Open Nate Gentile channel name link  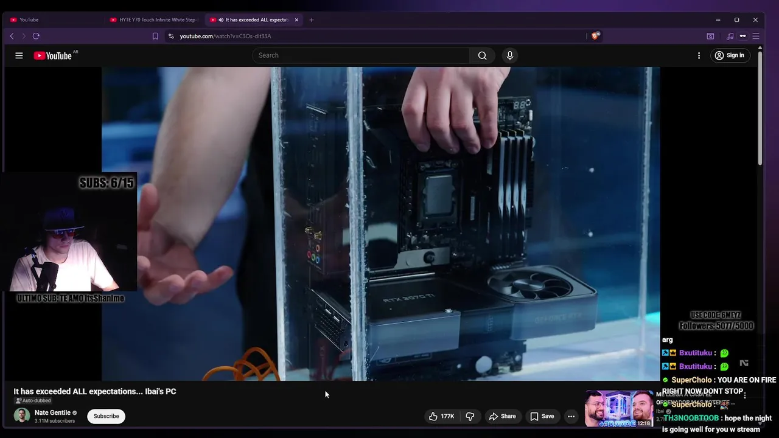pyautogui.click(x=52, y=412)
